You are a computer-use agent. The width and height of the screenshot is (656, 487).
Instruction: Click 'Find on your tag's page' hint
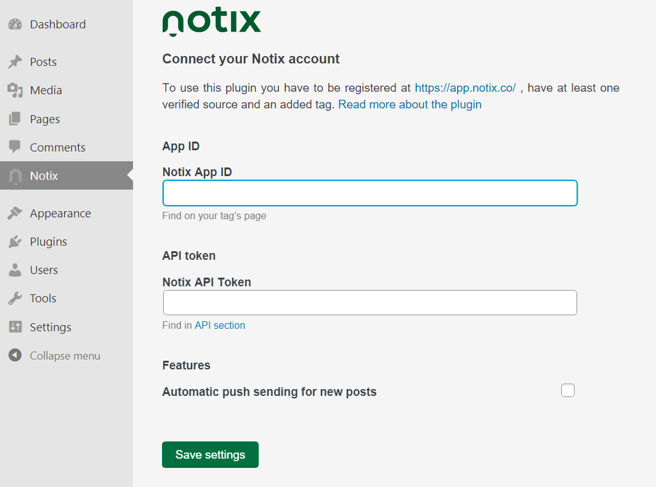click(214, 215)
